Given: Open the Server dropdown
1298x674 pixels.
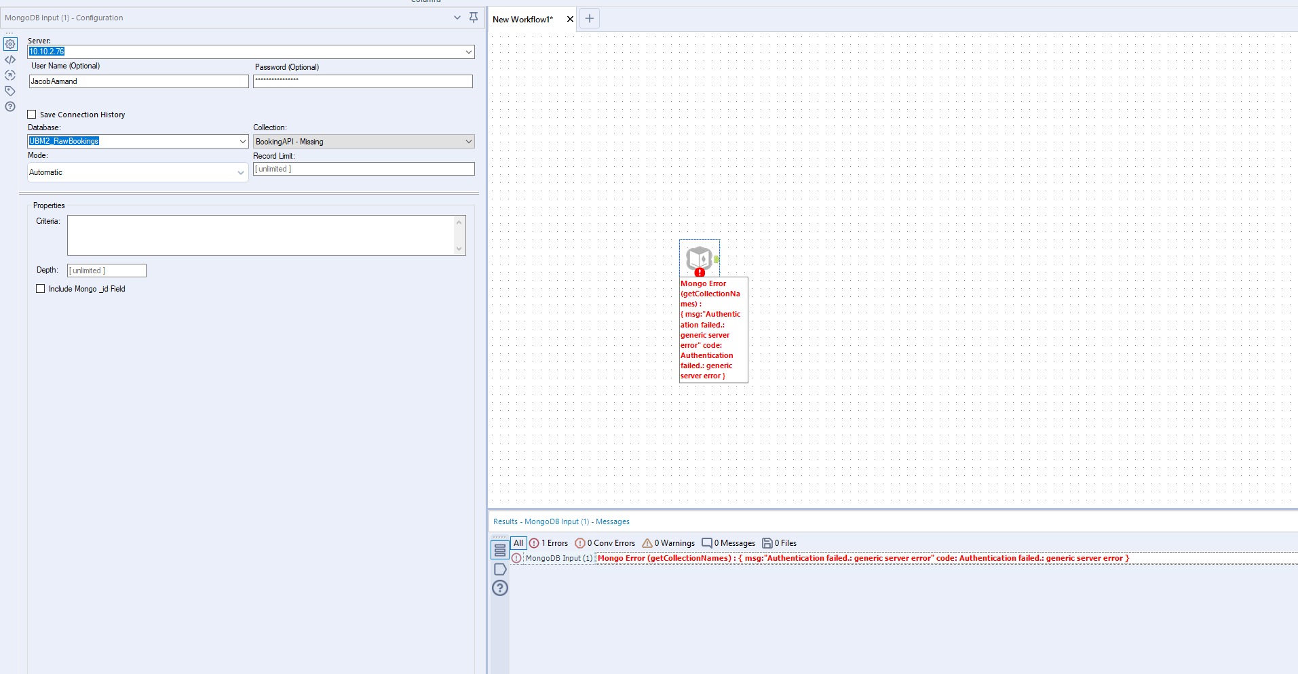Looking at the screenshot, I should click(467, 52).
